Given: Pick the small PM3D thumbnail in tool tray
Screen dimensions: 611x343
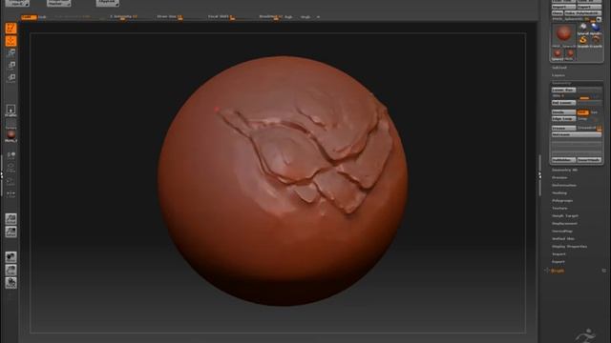Looking at the screenshot, I should coord(570,54).
